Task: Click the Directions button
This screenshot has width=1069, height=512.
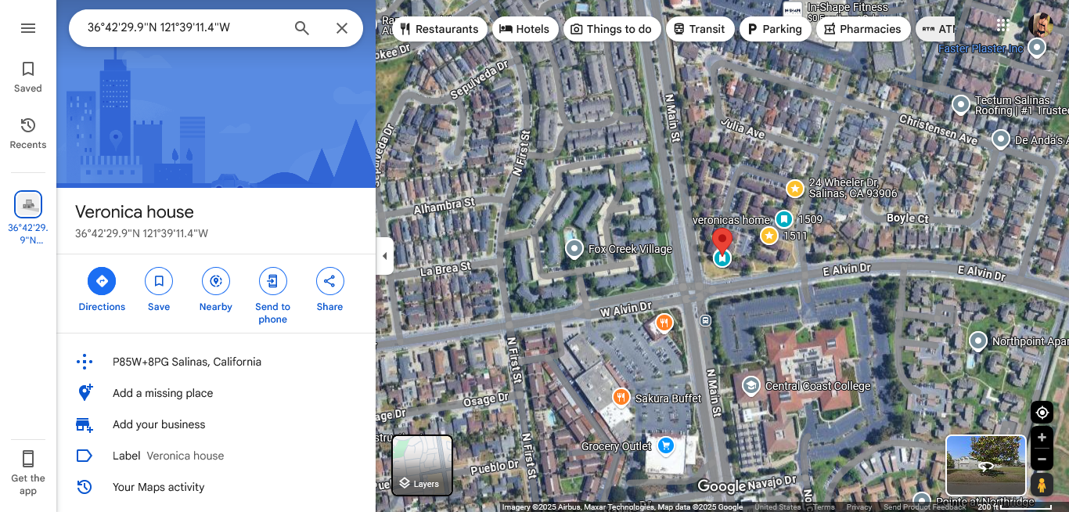Action: 102,290
